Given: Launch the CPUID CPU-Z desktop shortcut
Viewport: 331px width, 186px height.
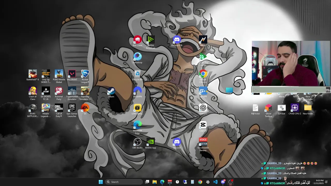Looking at the screenshot, I should tap(295, 110).
